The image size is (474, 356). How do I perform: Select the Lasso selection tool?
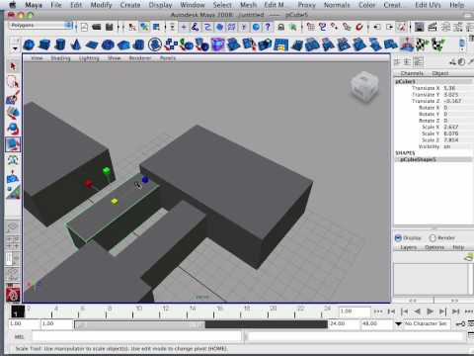(13, 82)
